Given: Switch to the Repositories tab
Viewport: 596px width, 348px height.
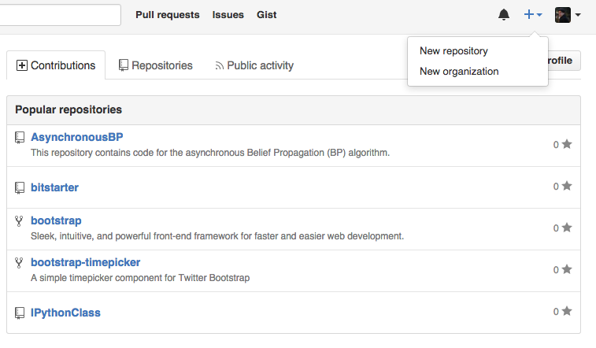Looking at the screenshot, I should coord(155,65).
